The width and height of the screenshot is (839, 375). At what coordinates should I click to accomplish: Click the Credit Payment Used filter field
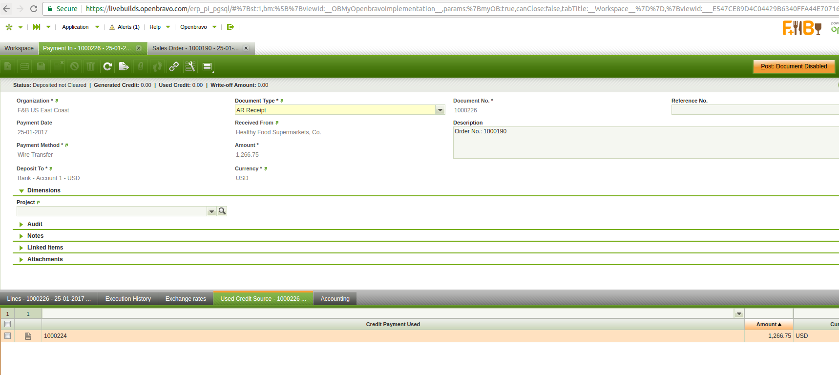(x=388, y=313)
